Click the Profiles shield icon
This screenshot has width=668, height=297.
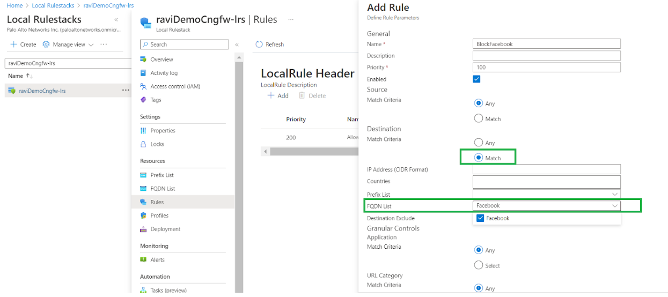tap(143, 216)
